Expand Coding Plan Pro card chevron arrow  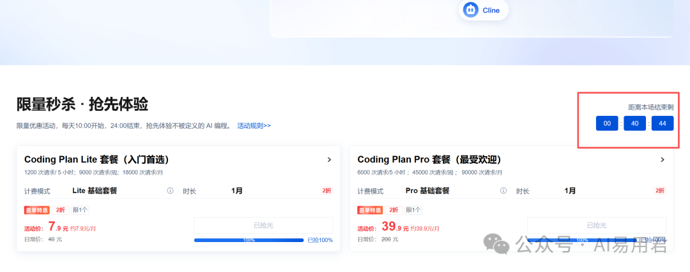663,160
